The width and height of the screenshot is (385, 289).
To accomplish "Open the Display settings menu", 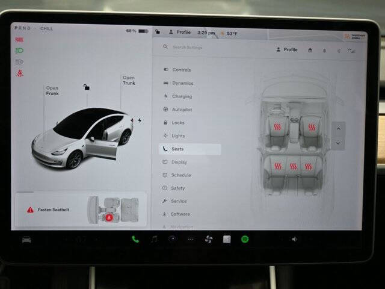I will click(175, 162).
